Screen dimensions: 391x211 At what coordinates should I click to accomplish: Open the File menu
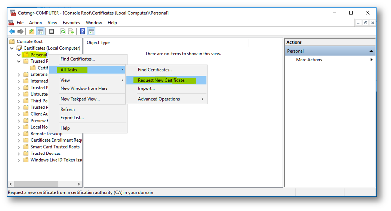[20, 23]
